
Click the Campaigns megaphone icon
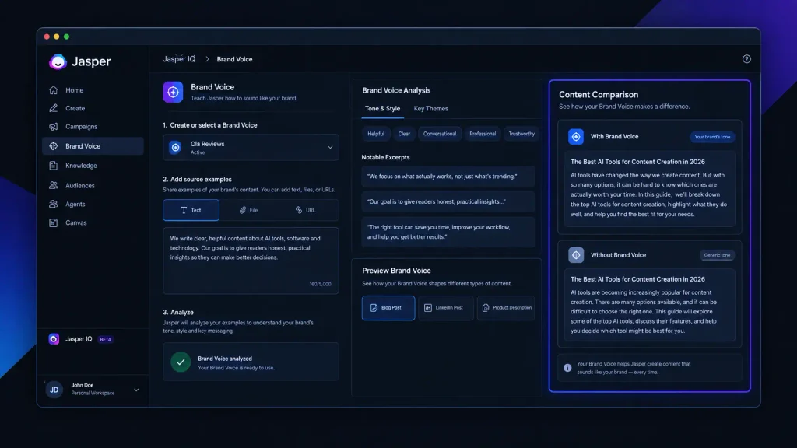pyautogui.click(x=54, y=127)
